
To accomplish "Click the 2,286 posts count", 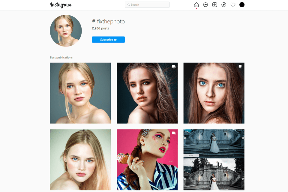I will [x=100, y=28].
